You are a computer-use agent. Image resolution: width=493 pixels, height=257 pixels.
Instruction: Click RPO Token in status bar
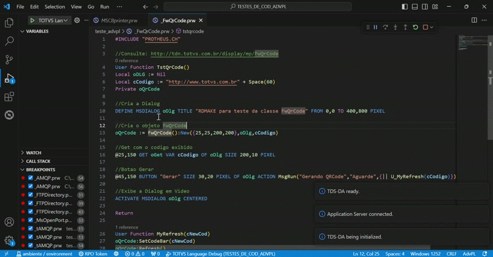point(93,254)
